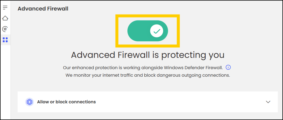283x120 pixels.
Task: Click the Windows Defender Firewall description line
Action: (143, 67)
